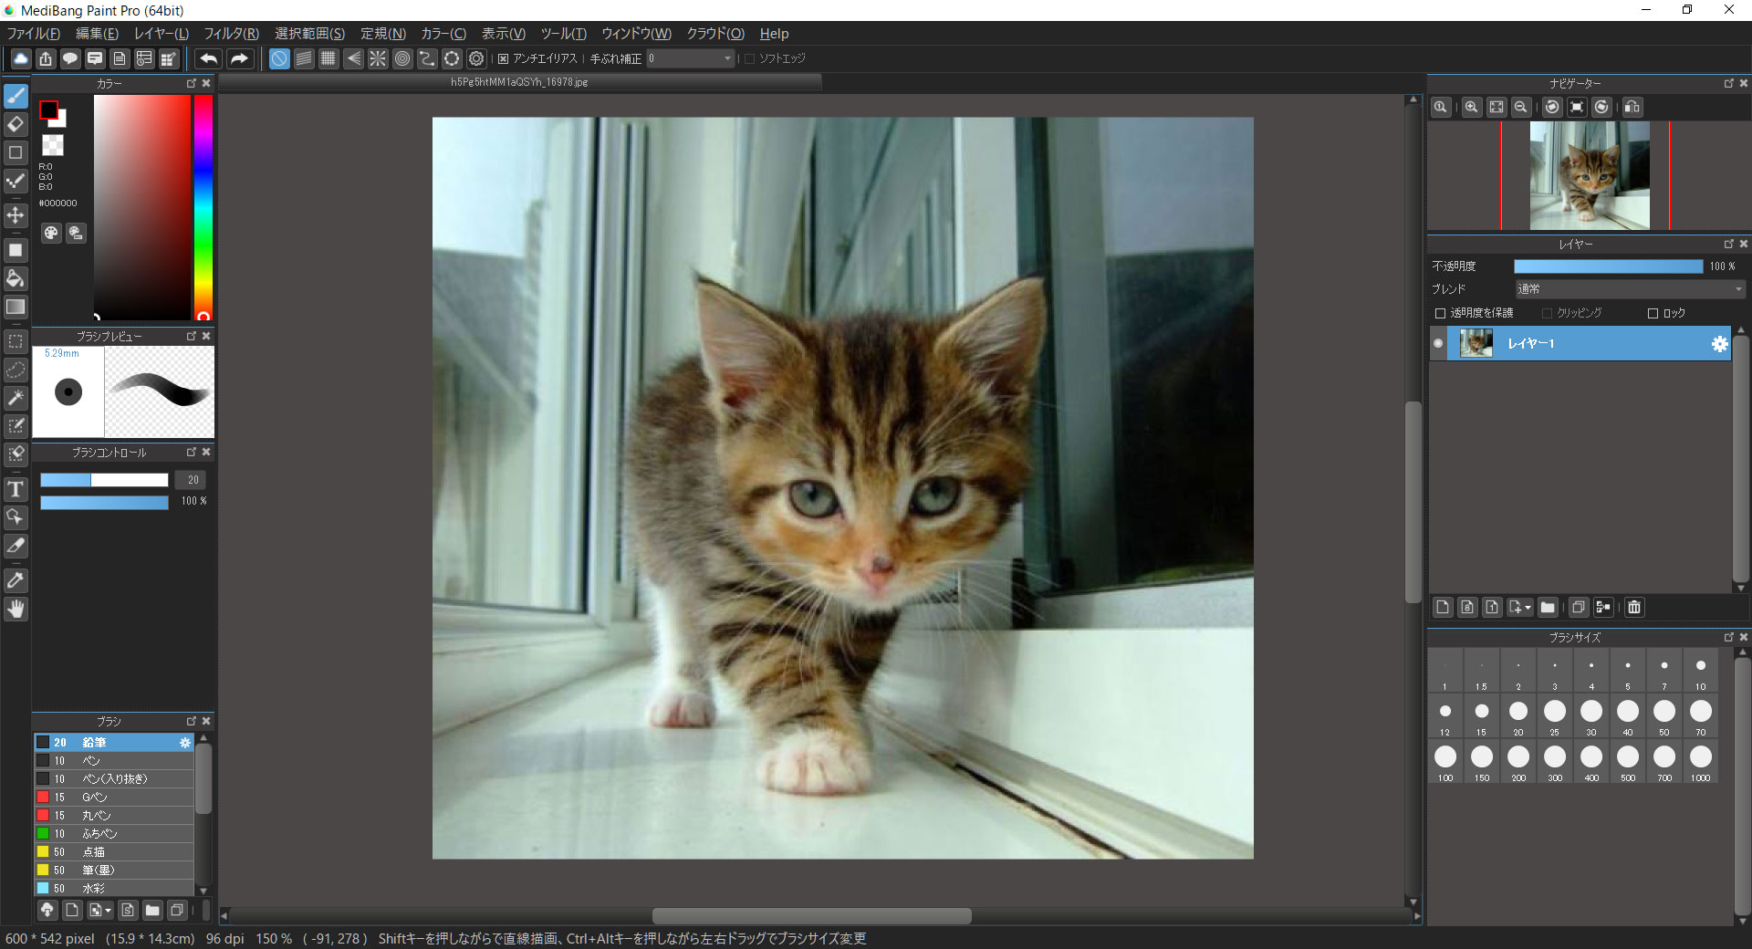Image resolution: width=1752 pixels, height=949 pixels.
Task: Choose the Bucket fill tool
Action: click(x=16, y=278)
